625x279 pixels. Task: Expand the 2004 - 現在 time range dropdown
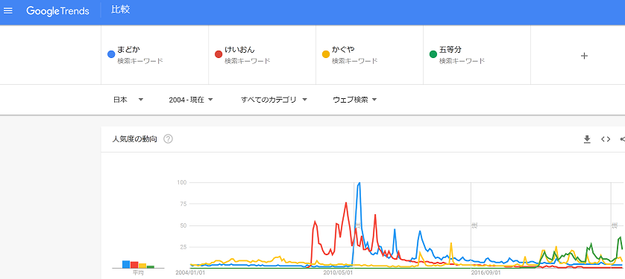tap(191, 100)
